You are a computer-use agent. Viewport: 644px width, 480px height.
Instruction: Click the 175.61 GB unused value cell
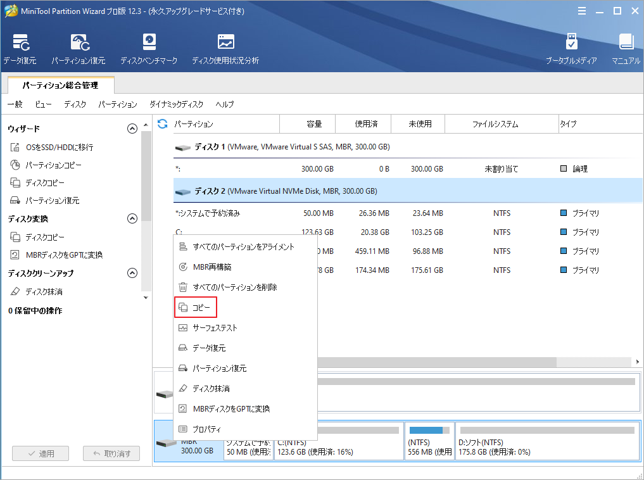(427, 270)
